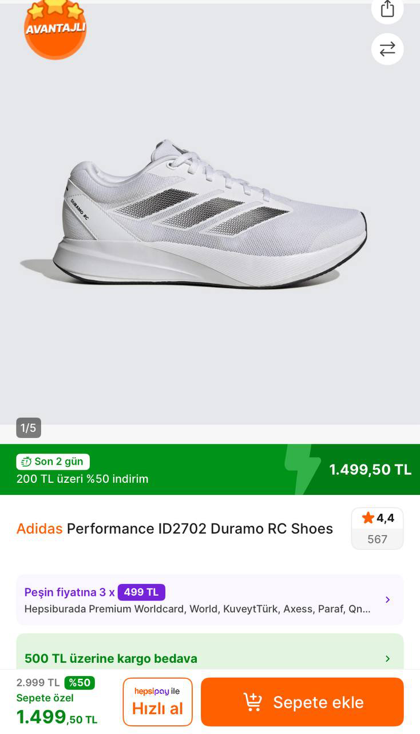Click the cart icon on Sepete ekle
420x734 pixels.
252,702
